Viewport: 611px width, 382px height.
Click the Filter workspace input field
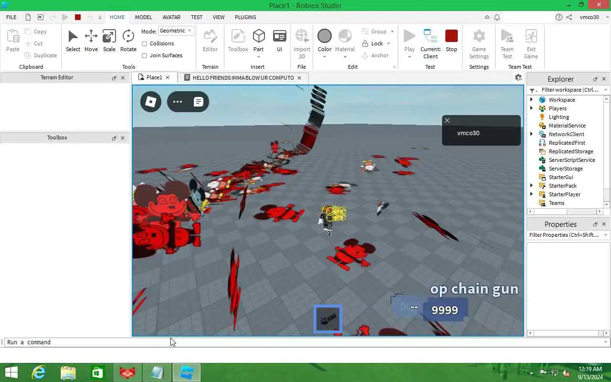569,90
